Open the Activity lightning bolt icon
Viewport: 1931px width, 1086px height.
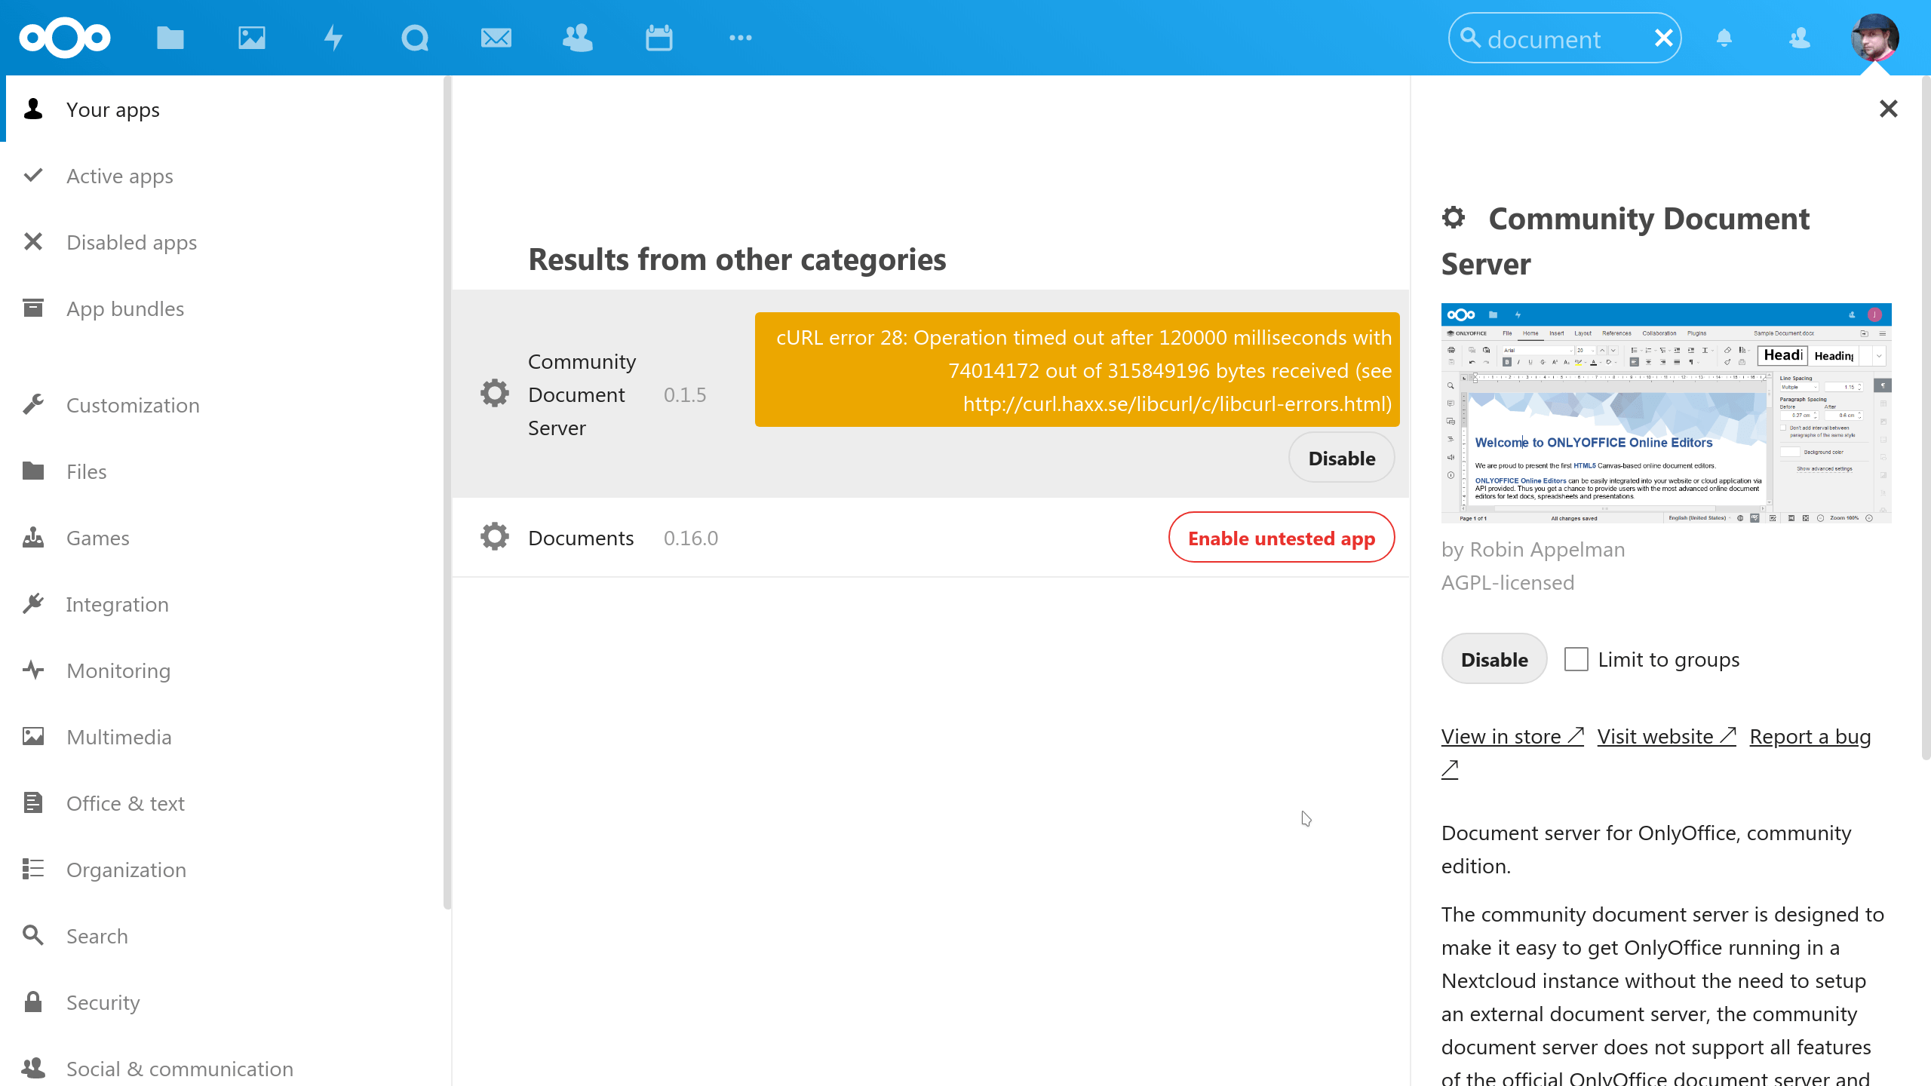pyautogui.click(x=333, y=38)
